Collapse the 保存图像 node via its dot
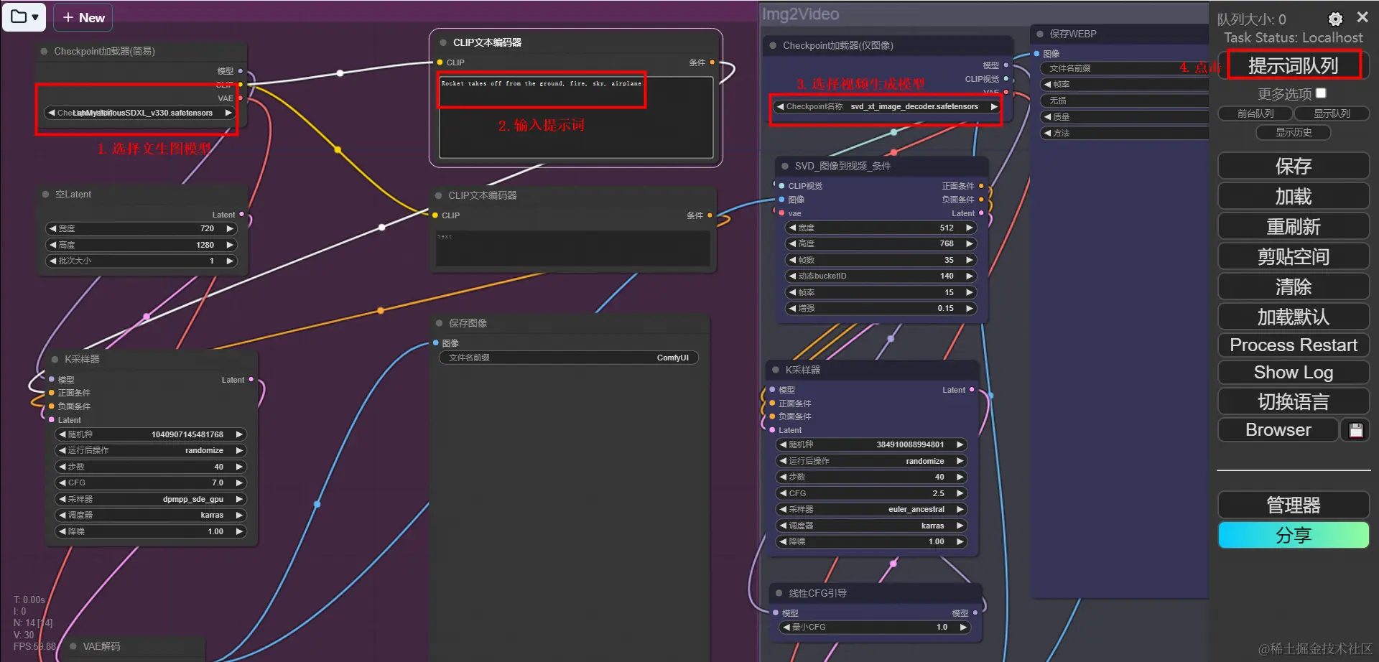 coord(440,323)
